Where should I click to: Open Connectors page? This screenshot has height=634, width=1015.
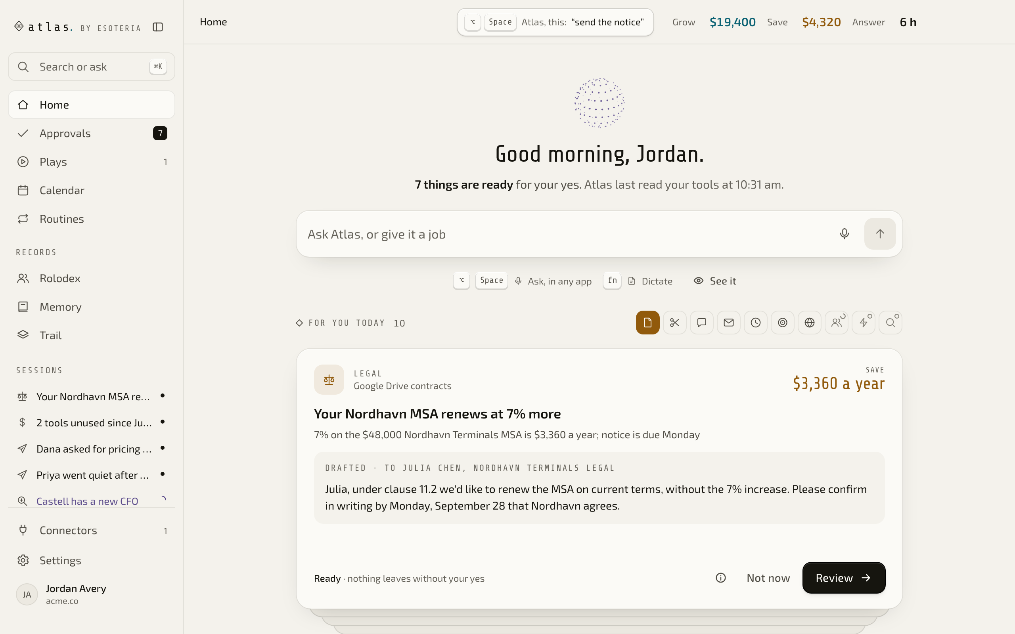[92, 531]
